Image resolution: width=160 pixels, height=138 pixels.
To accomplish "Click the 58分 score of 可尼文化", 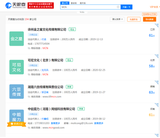I will coord(152,66).
